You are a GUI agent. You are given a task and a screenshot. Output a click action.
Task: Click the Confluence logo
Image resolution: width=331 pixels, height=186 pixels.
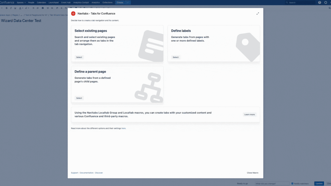point(7,3)
